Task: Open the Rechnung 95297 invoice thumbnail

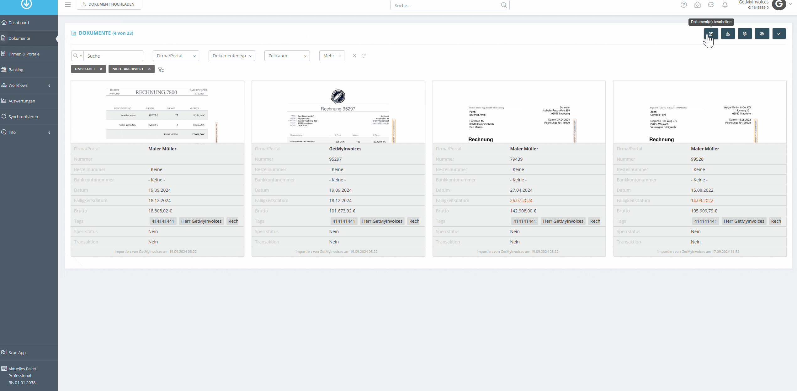Action: pyautogui.click(x=338, y=112)
